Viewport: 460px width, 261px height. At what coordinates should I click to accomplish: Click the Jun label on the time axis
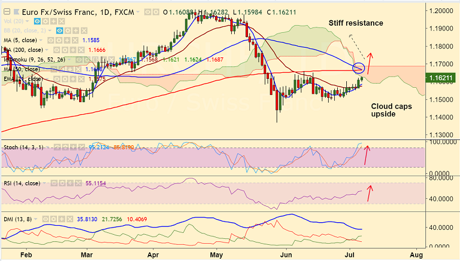pyautogui.click(x=286, y=255)
